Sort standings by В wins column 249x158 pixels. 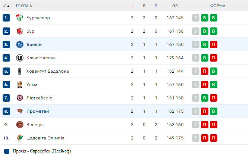pyautogui.click(x=144, y=6)
